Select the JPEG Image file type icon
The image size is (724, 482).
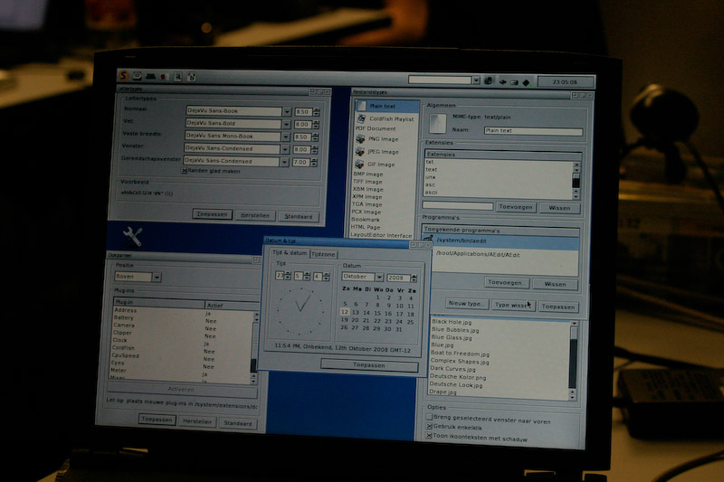tap(360, 152)
